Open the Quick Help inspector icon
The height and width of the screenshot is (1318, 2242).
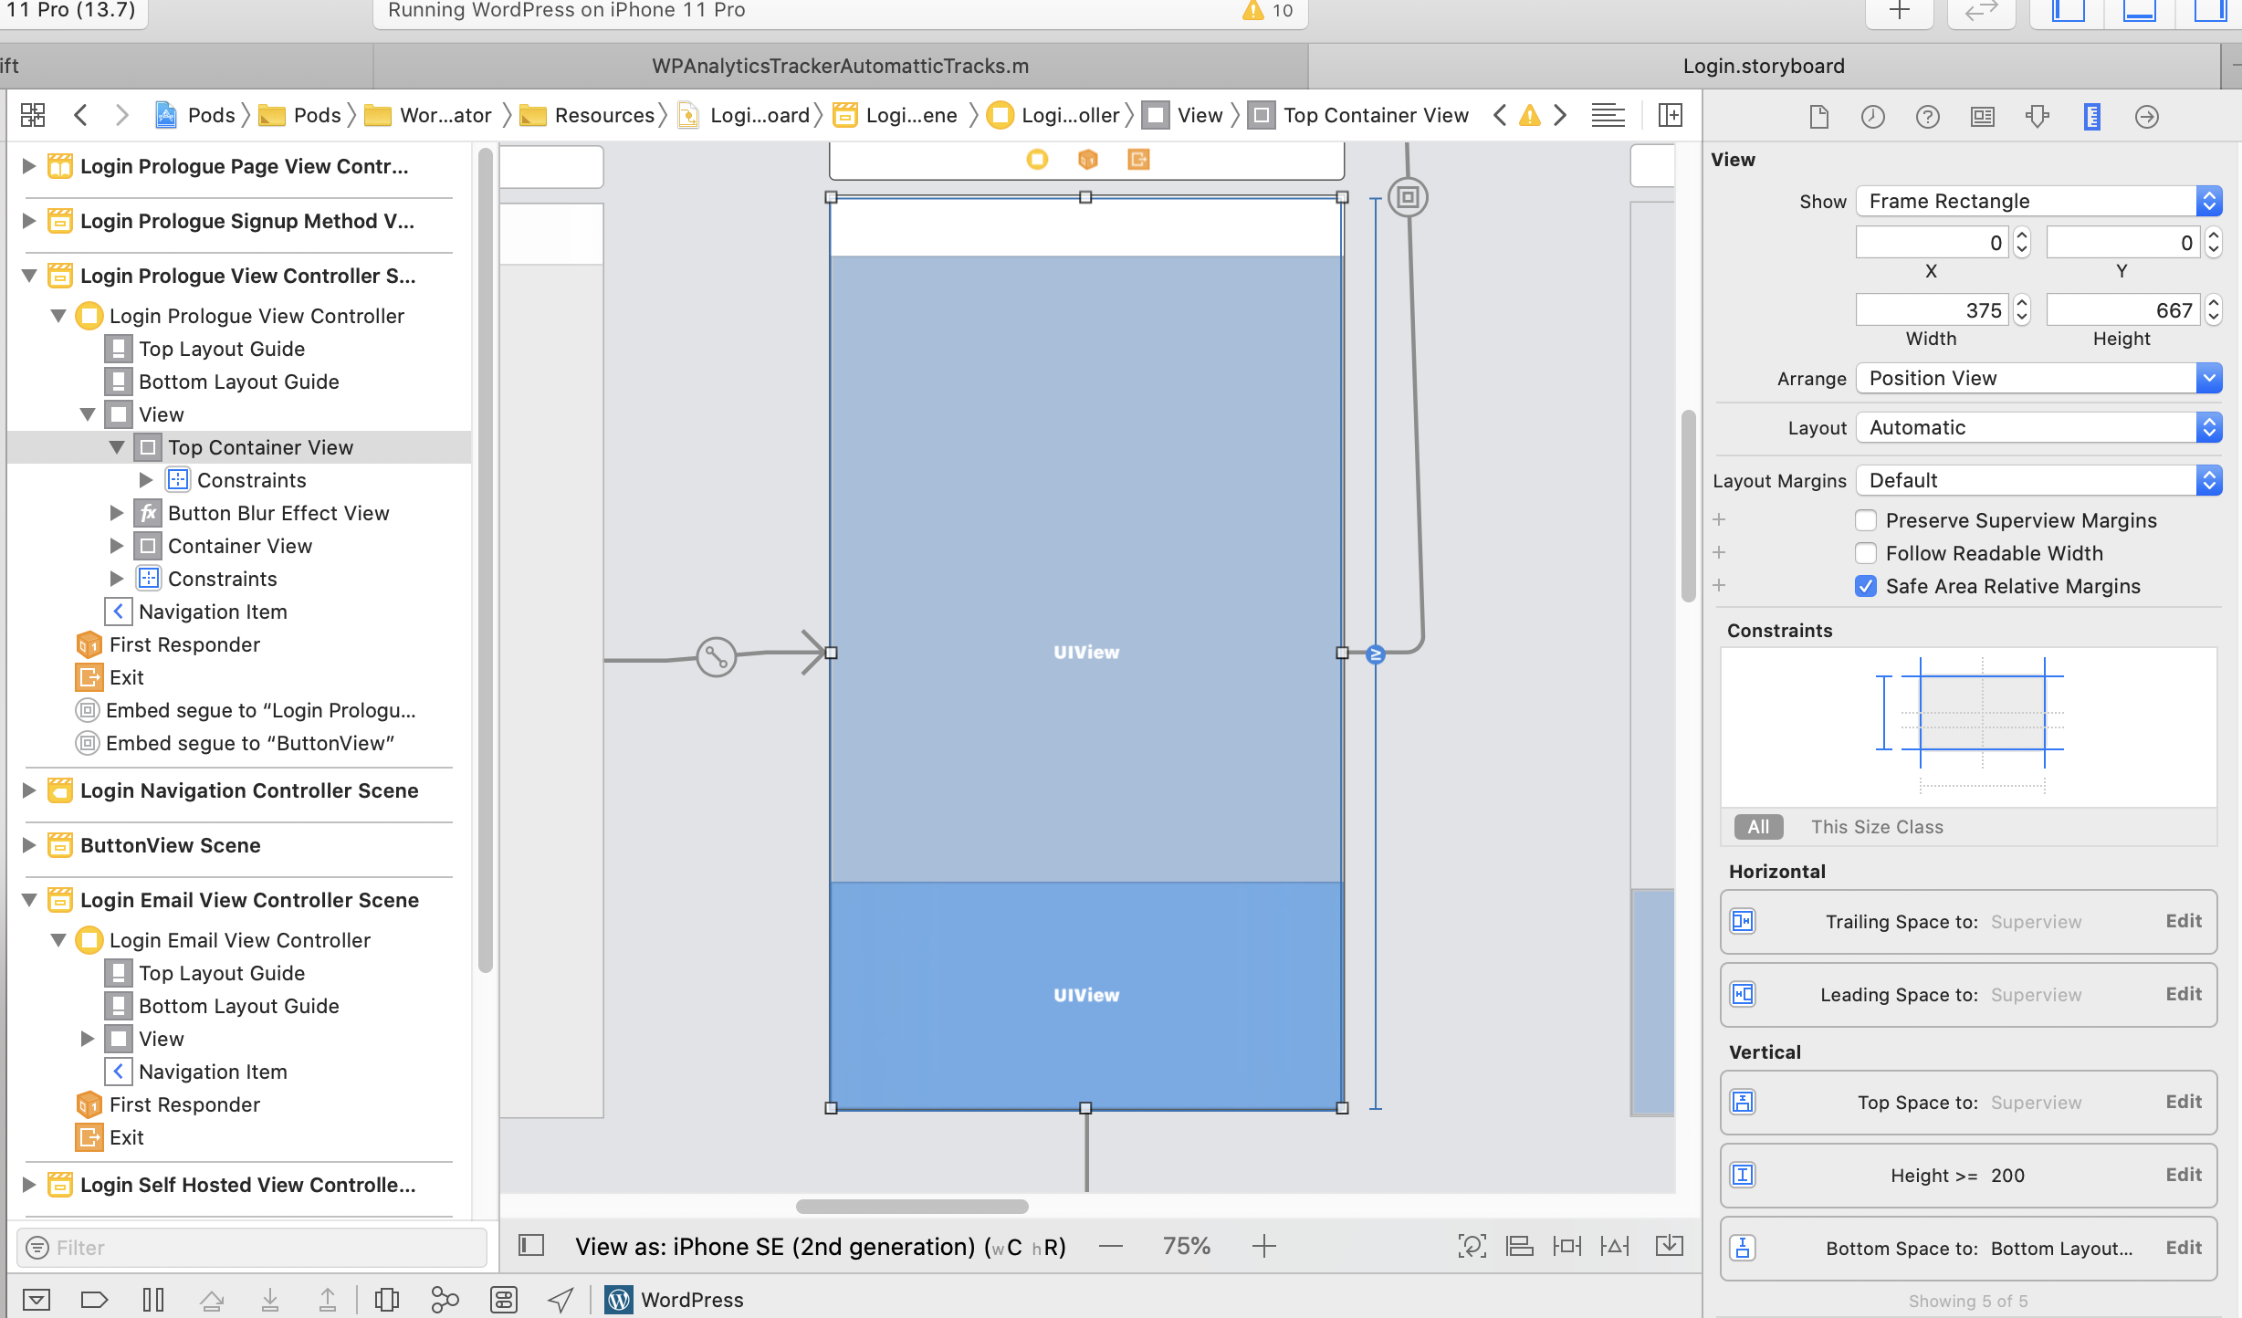point(1927,116)
